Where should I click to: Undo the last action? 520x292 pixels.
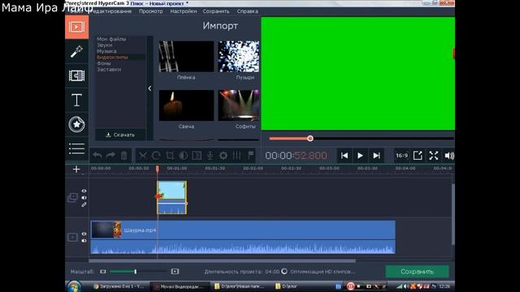point(97,155)
